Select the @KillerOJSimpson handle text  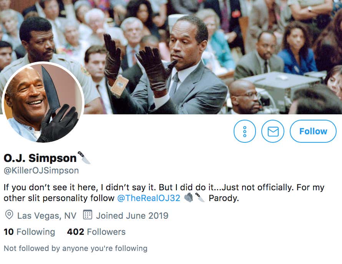click(x=41, y=170)
